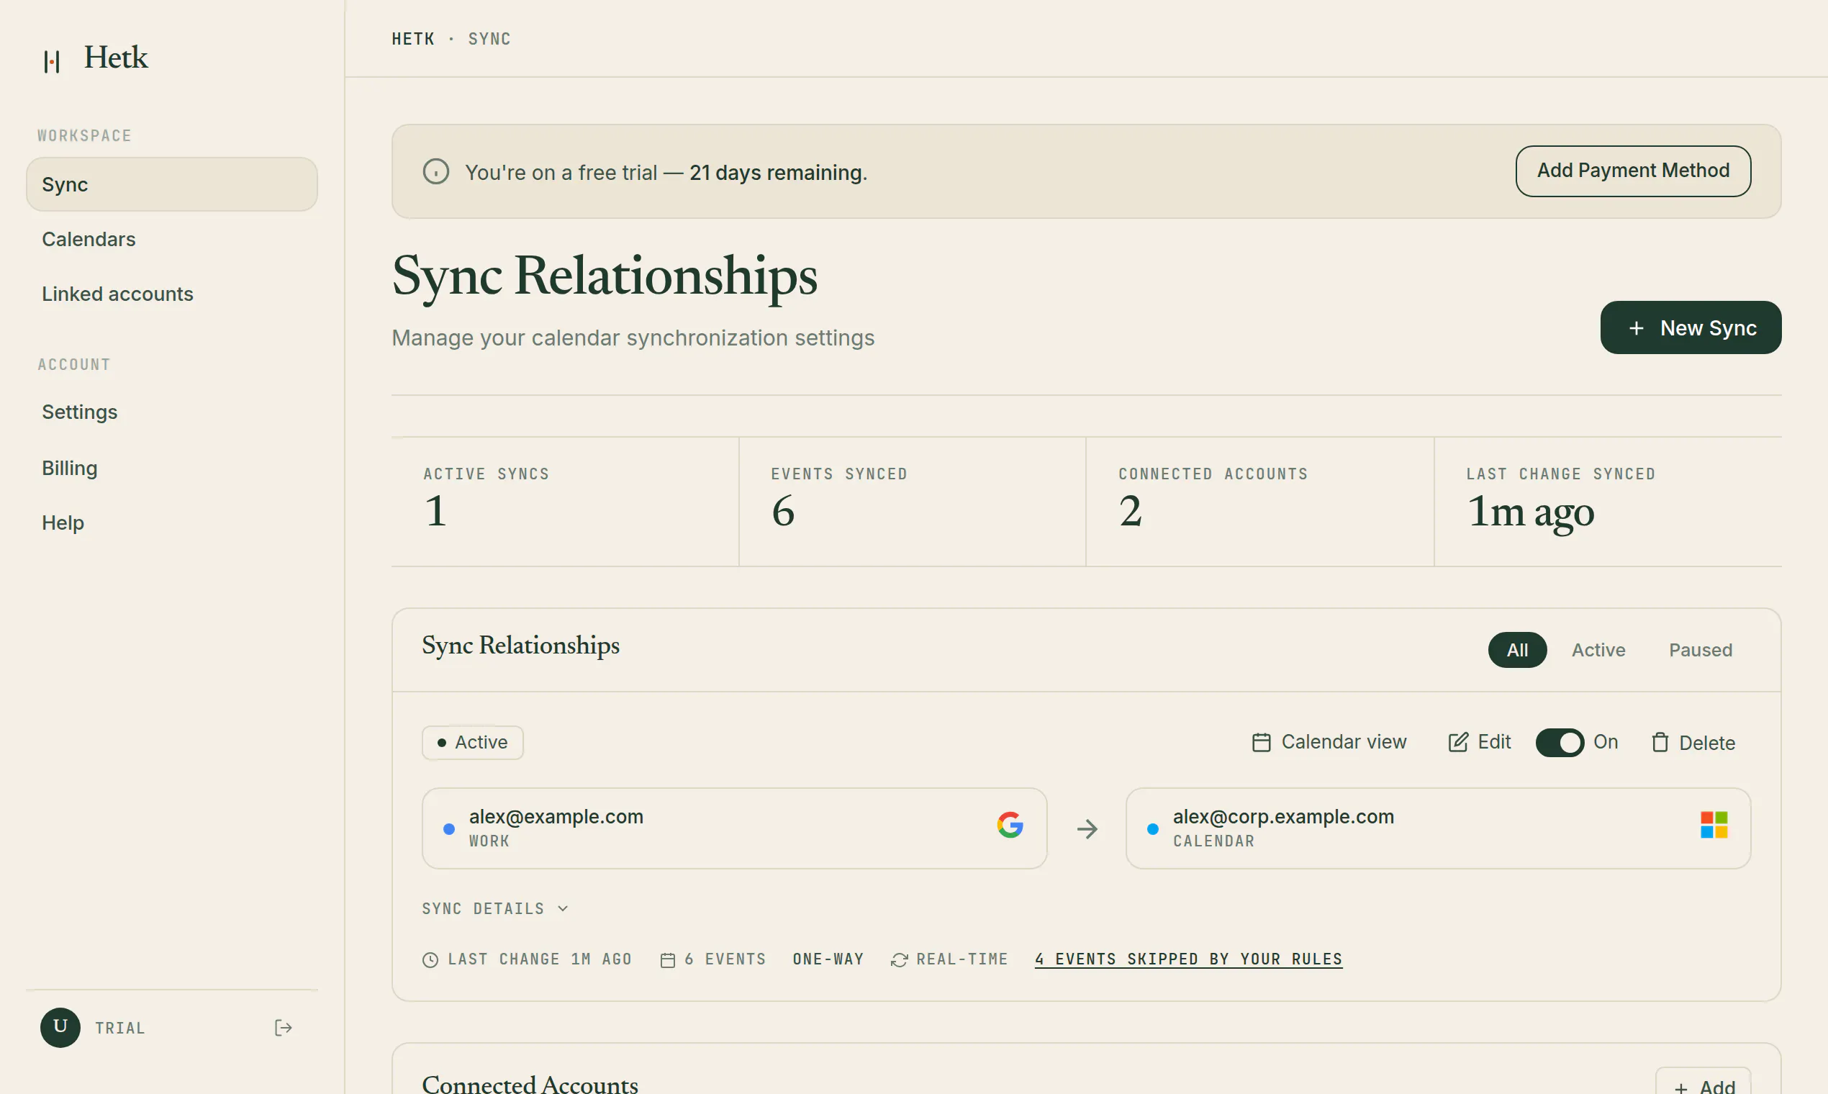Click the info icon in the trial banner
Screen dimensions: 1828x1094
click(x=435, y=172)
